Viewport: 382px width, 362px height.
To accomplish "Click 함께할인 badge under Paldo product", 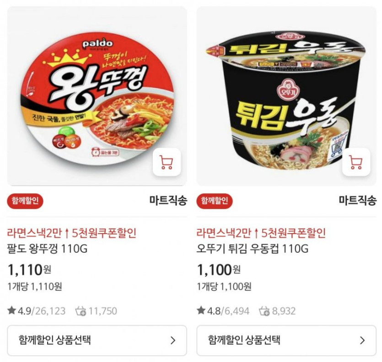I will coord(25,201).
